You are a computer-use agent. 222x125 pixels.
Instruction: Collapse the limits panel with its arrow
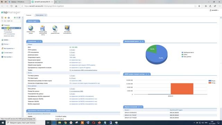tap(40, 41)
